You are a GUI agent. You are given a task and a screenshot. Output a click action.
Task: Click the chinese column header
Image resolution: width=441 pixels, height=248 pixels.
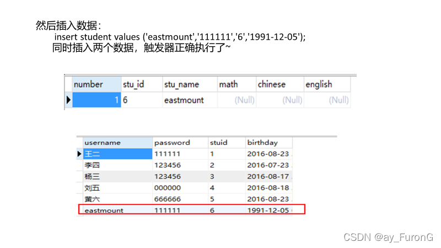point(280,84)
